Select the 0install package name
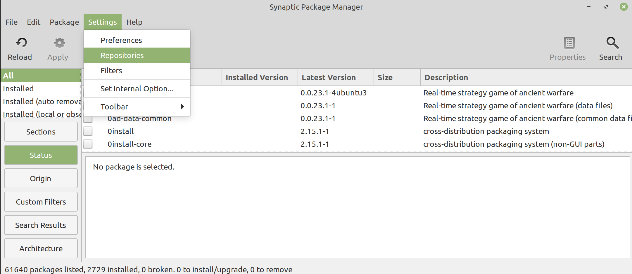632x274 pixels. [x=121, y=131]
